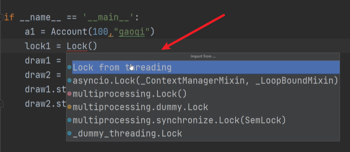
Task: Click the Account class call in code
Action: [x=70, y=32]
